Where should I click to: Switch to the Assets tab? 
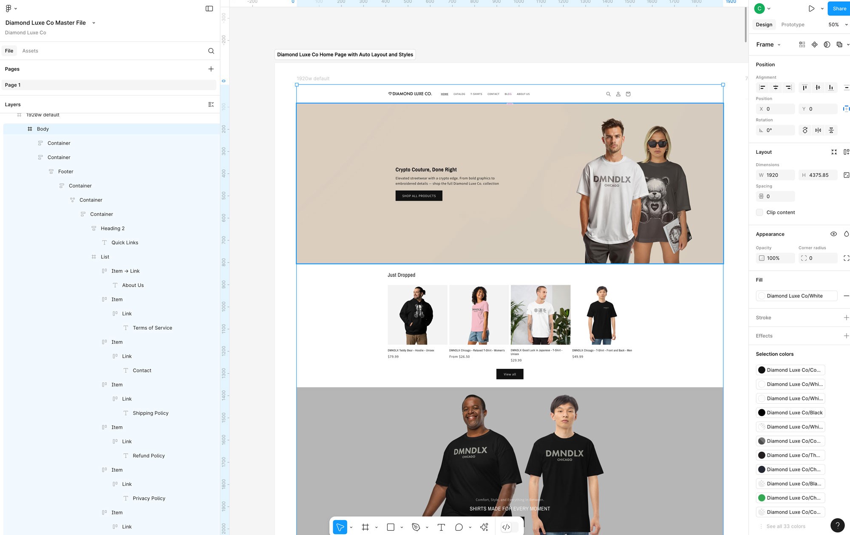click(30, 51)
